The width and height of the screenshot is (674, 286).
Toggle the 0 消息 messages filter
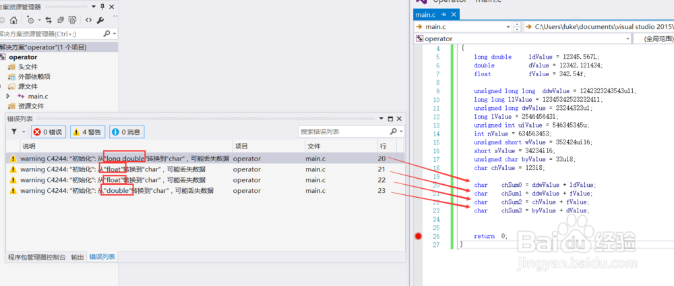coord(127,132)
